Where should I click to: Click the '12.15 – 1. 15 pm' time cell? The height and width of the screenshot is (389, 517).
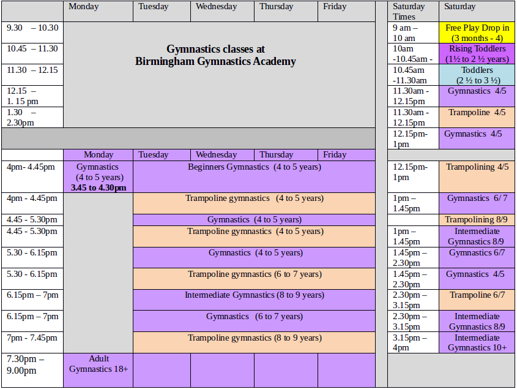pos(32,96)
